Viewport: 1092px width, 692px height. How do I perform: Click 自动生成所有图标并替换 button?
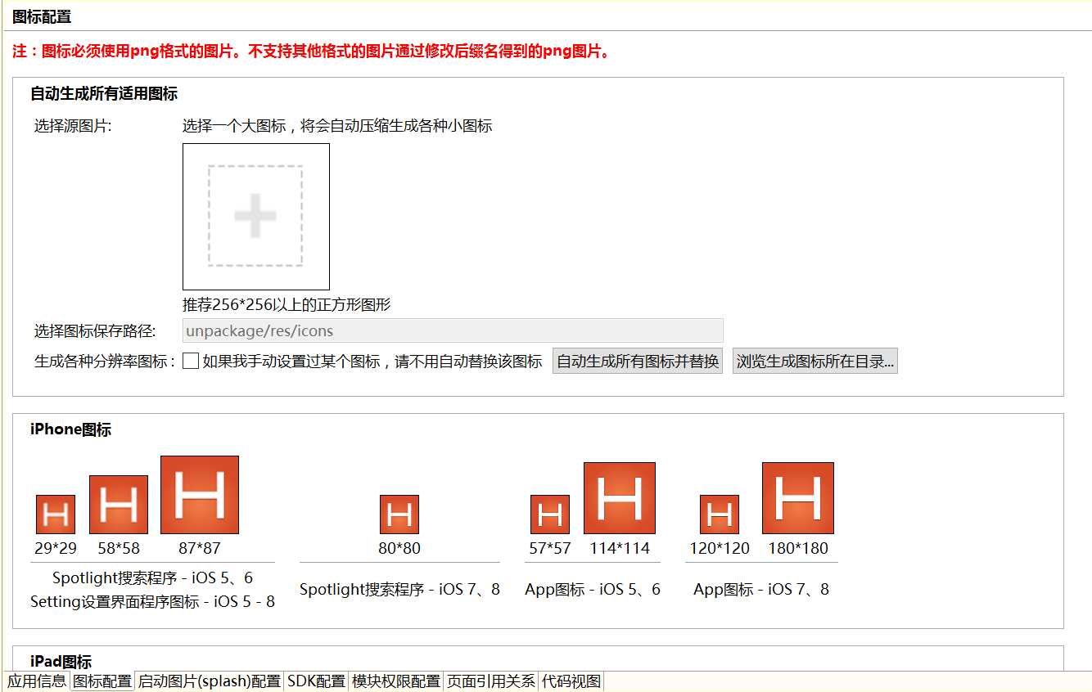click(x=637, y=360)
